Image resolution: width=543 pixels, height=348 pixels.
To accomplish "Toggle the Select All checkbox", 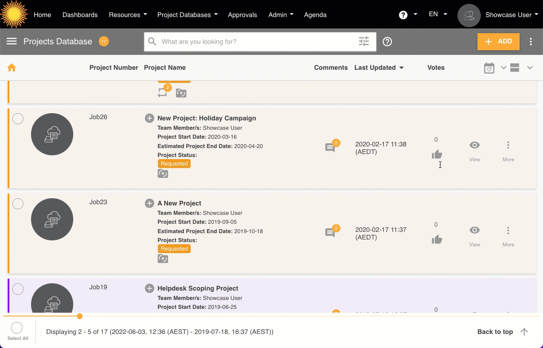I will (x=17, y=328).
